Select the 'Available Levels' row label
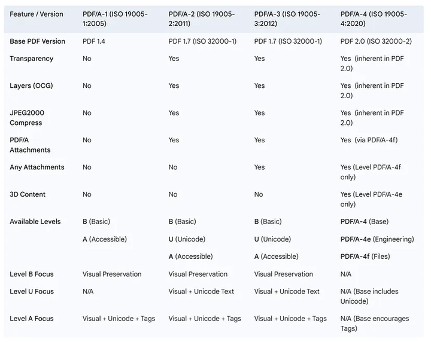Image resolution: width=431 pixels, height=342 pixels. pyautogui.click(x=35, y=221)
